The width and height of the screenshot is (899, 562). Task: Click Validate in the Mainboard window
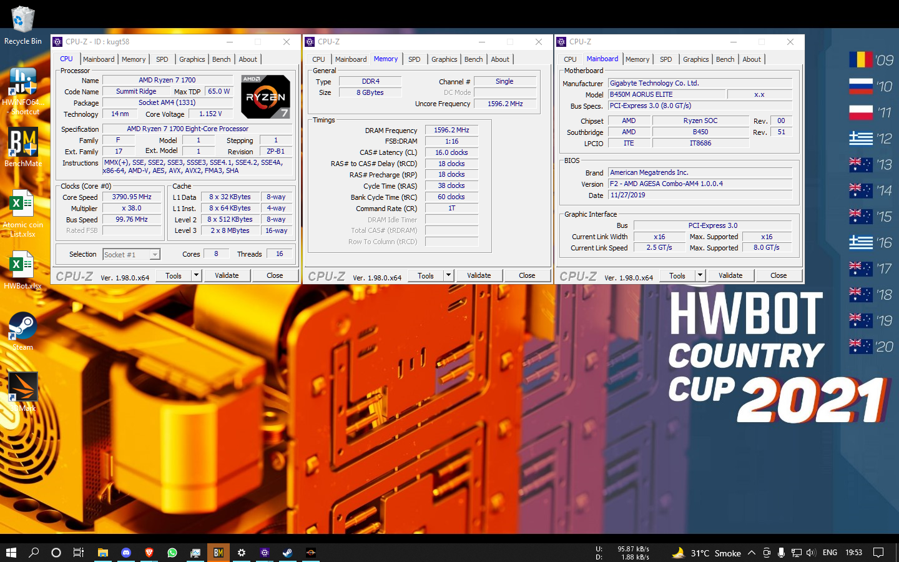click(x=730, y=275)
